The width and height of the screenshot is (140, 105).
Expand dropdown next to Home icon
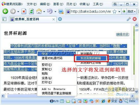coord(44,12)
